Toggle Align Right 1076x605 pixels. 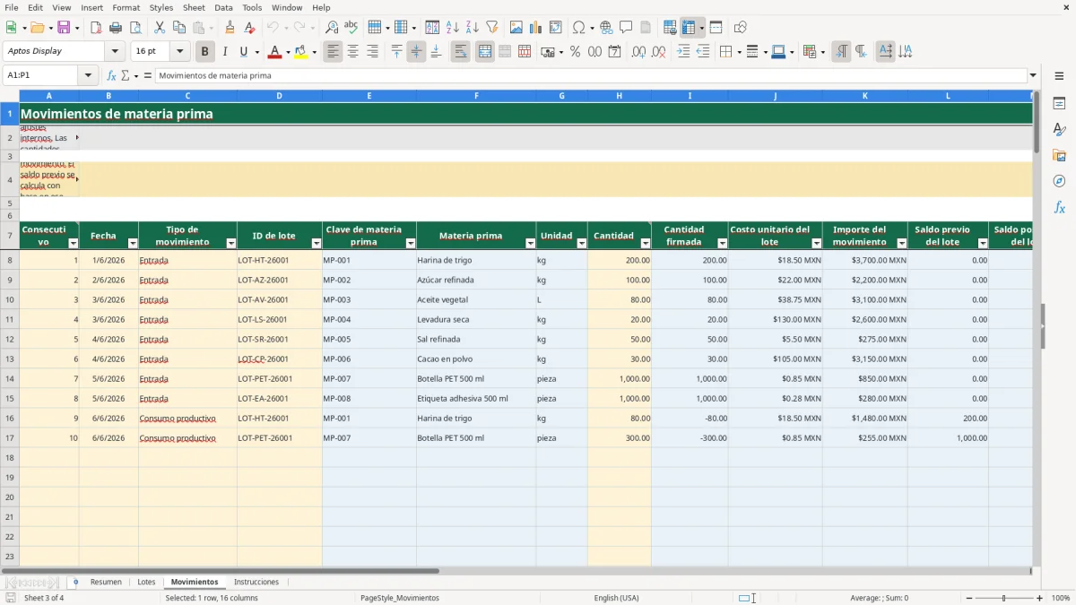[x=373, y=52]
